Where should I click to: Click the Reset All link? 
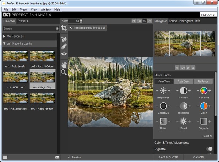pyautogui.click(x=207, y=136)
